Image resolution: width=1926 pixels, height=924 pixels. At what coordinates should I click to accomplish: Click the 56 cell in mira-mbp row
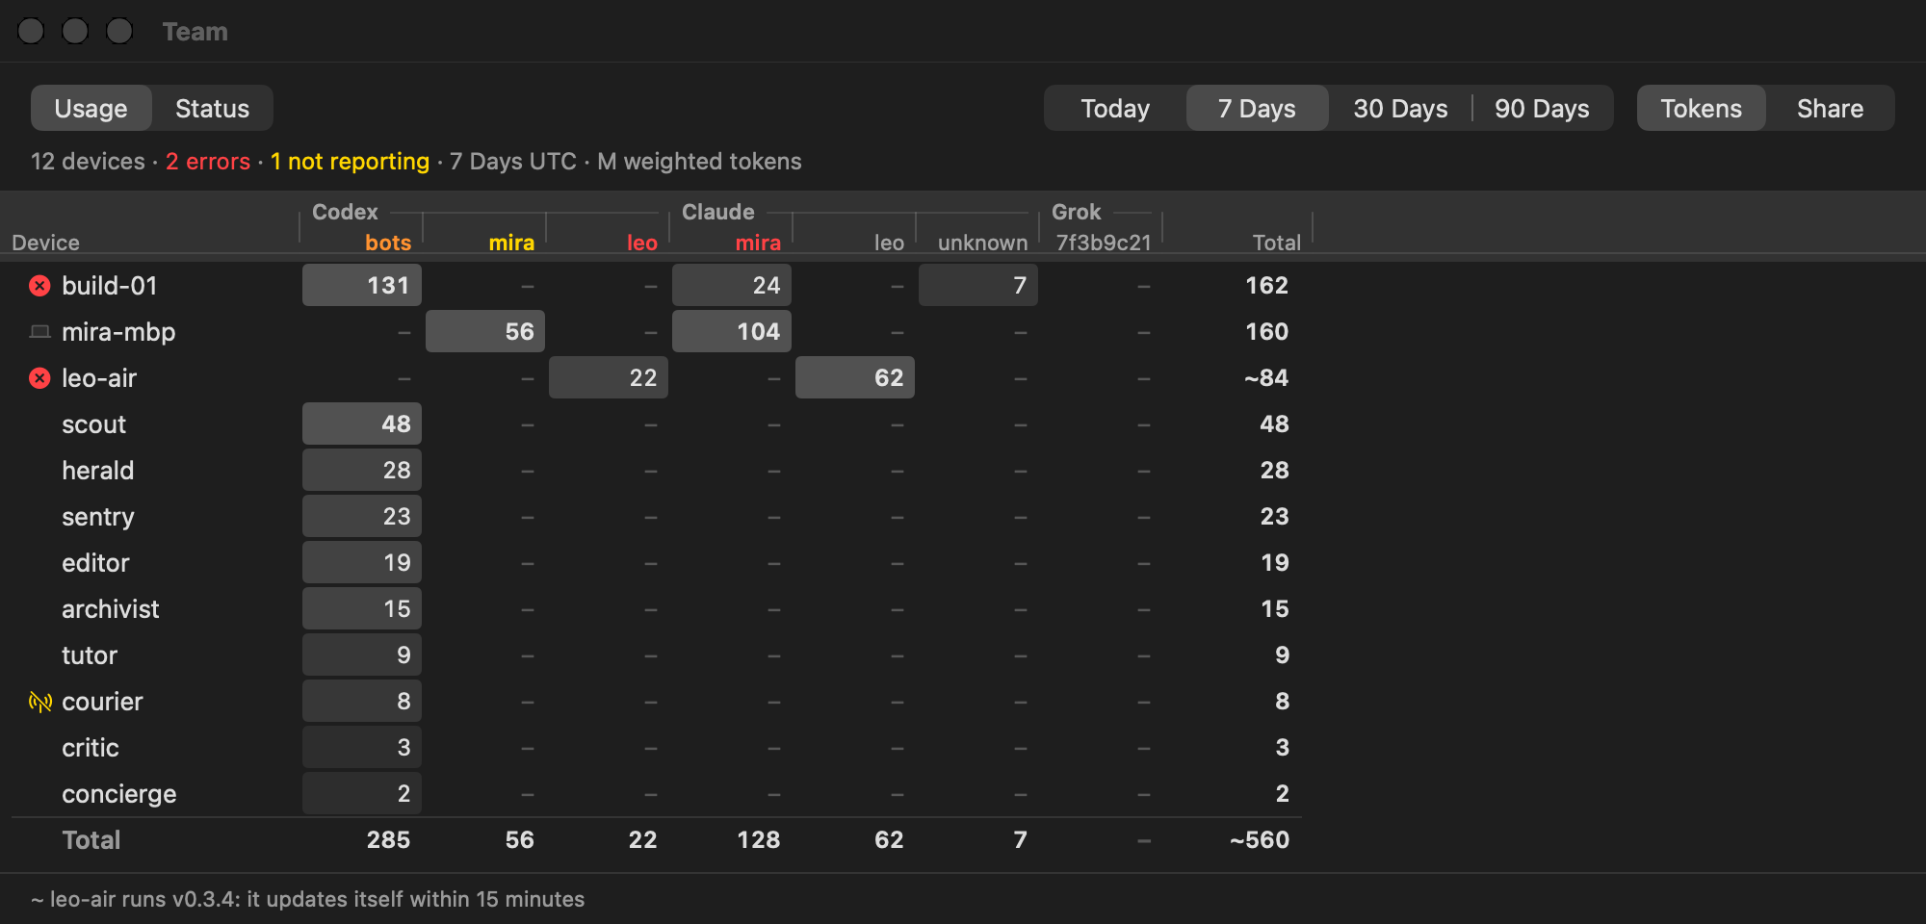click(485, 331)
